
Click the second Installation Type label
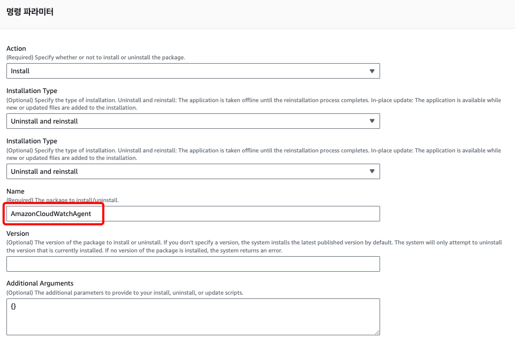coord(32,141)
